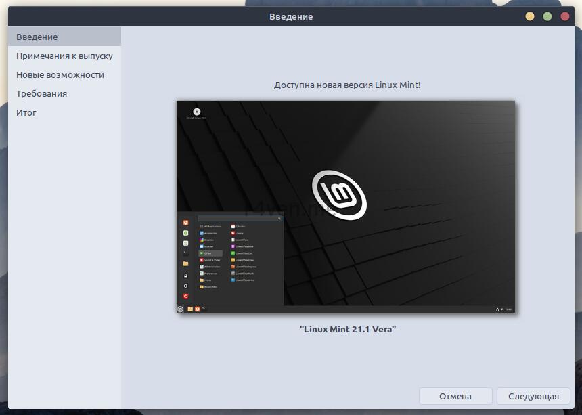Minimize the window with the yellow button
582x415 pixels.
click(530, 16)
